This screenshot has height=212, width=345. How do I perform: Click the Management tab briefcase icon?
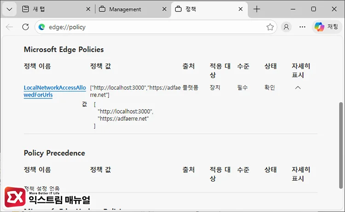click(x=102, y=9)
